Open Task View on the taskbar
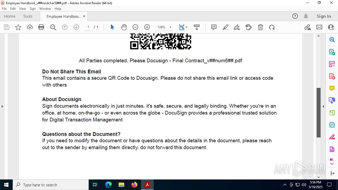 (95, 185)
